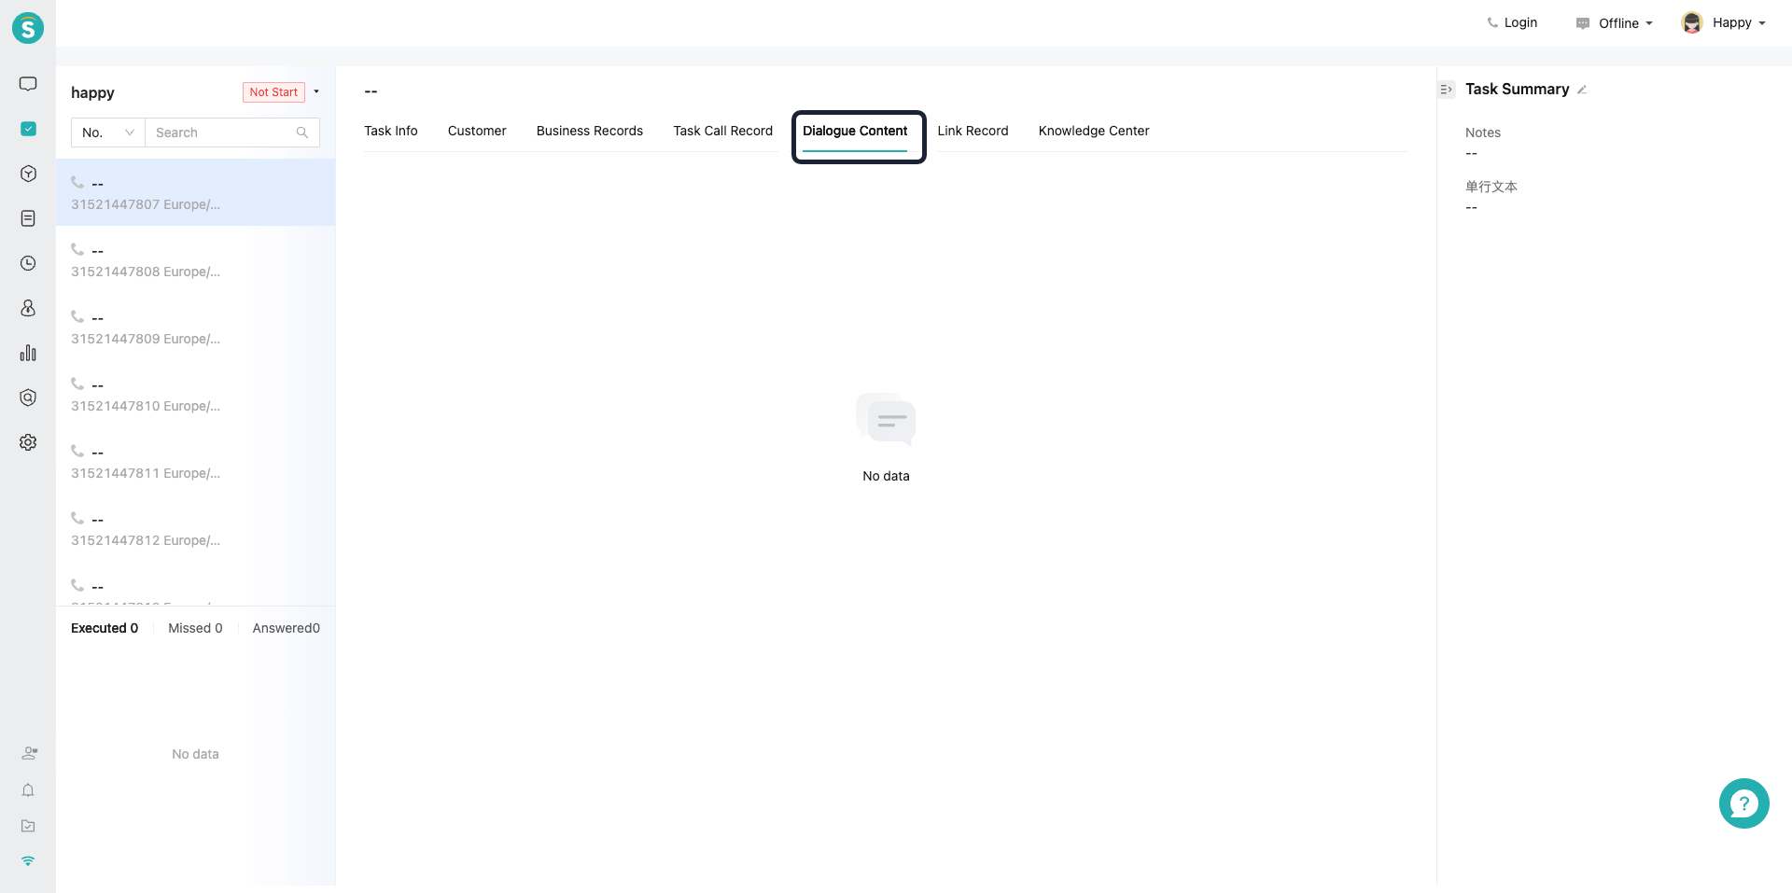
Task: Open the settings gear sidebar icon
Action: point(28,442)
